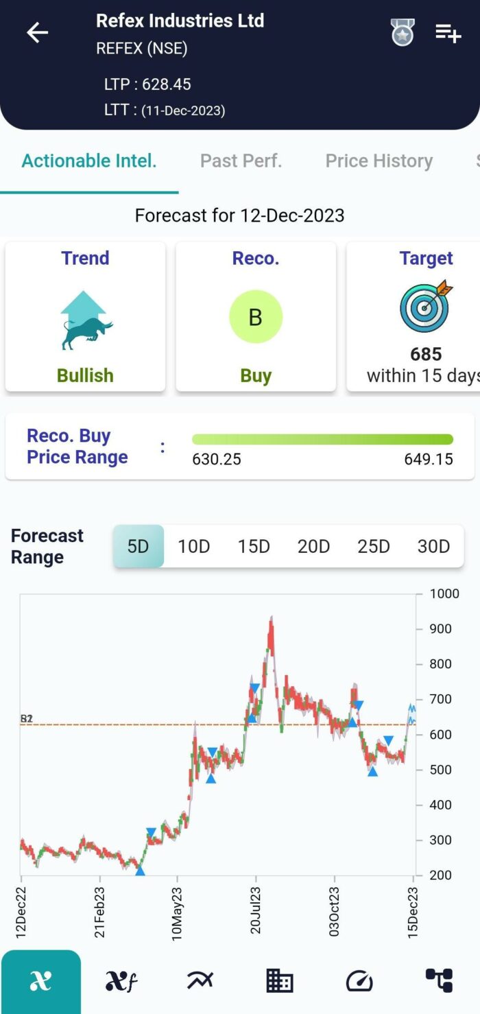
Task: Open the Xf function icon in bottom bar
Action: tap(121, 981)
